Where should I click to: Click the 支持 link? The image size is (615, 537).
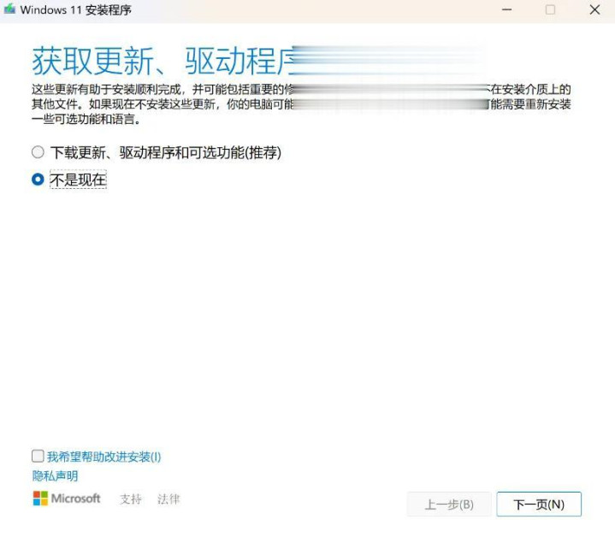(x=131, y=499)
